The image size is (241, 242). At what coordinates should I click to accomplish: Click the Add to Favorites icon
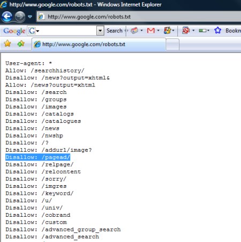[x=21, y=43]
